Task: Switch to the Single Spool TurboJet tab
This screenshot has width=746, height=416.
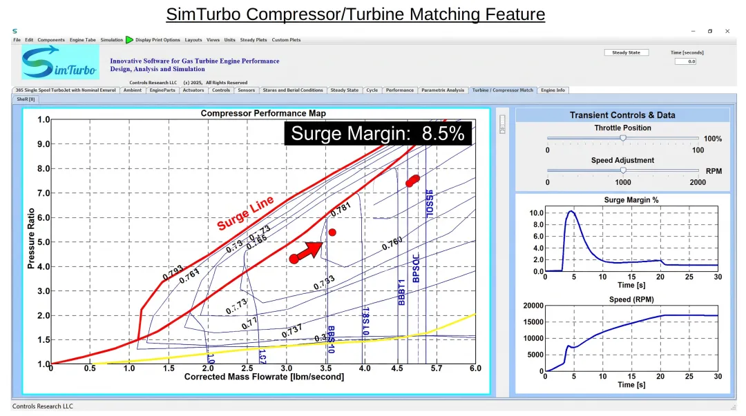Action: [66, 90]
